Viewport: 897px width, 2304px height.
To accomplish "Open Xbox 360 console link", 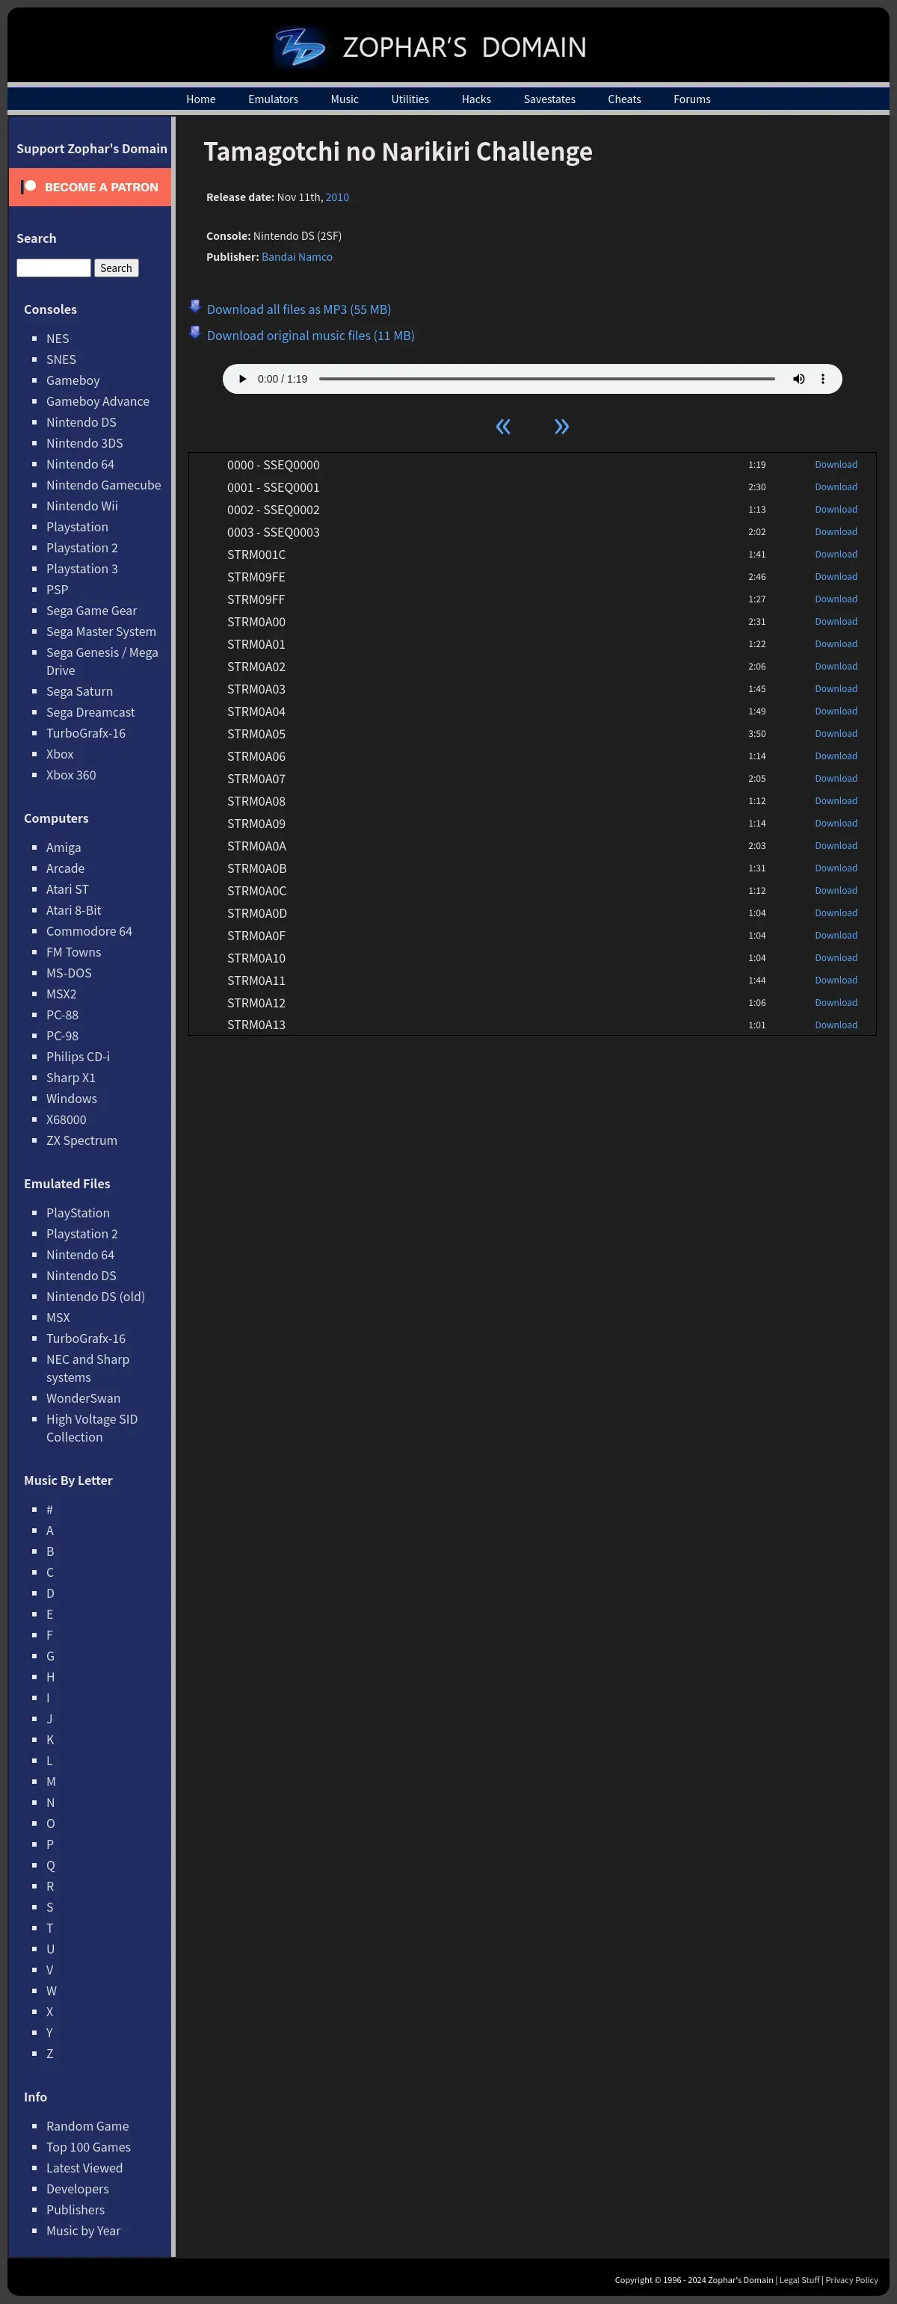I will 71,776.
